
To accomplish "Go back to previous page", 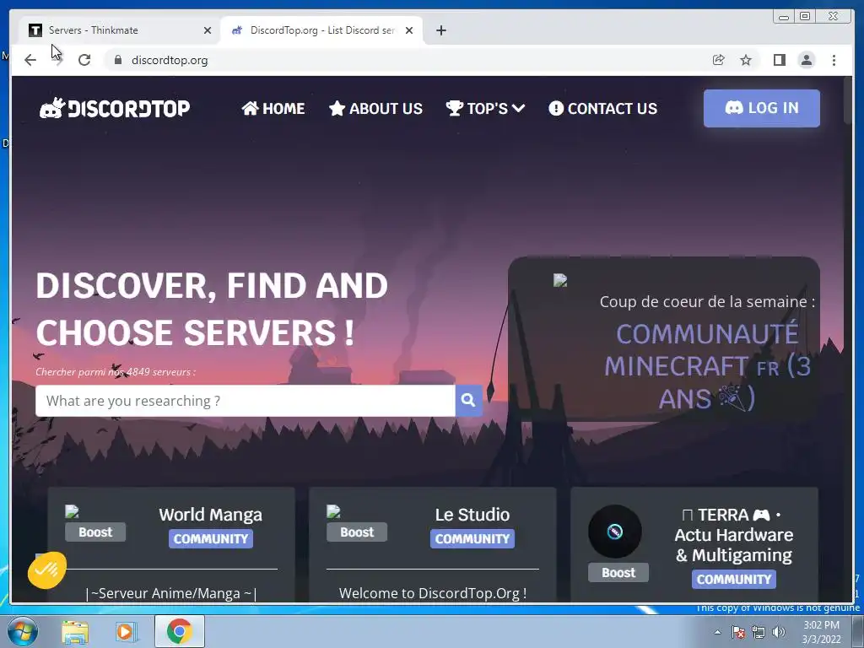I will click(x=30, y=60).
